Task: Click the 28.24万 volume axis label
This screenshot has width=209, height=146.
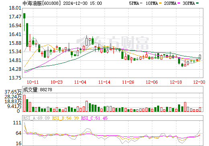Action: point(13,97)
